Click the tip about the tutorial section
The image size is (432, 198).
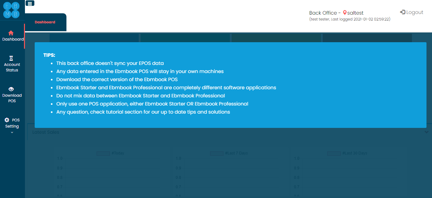(143, 112)
